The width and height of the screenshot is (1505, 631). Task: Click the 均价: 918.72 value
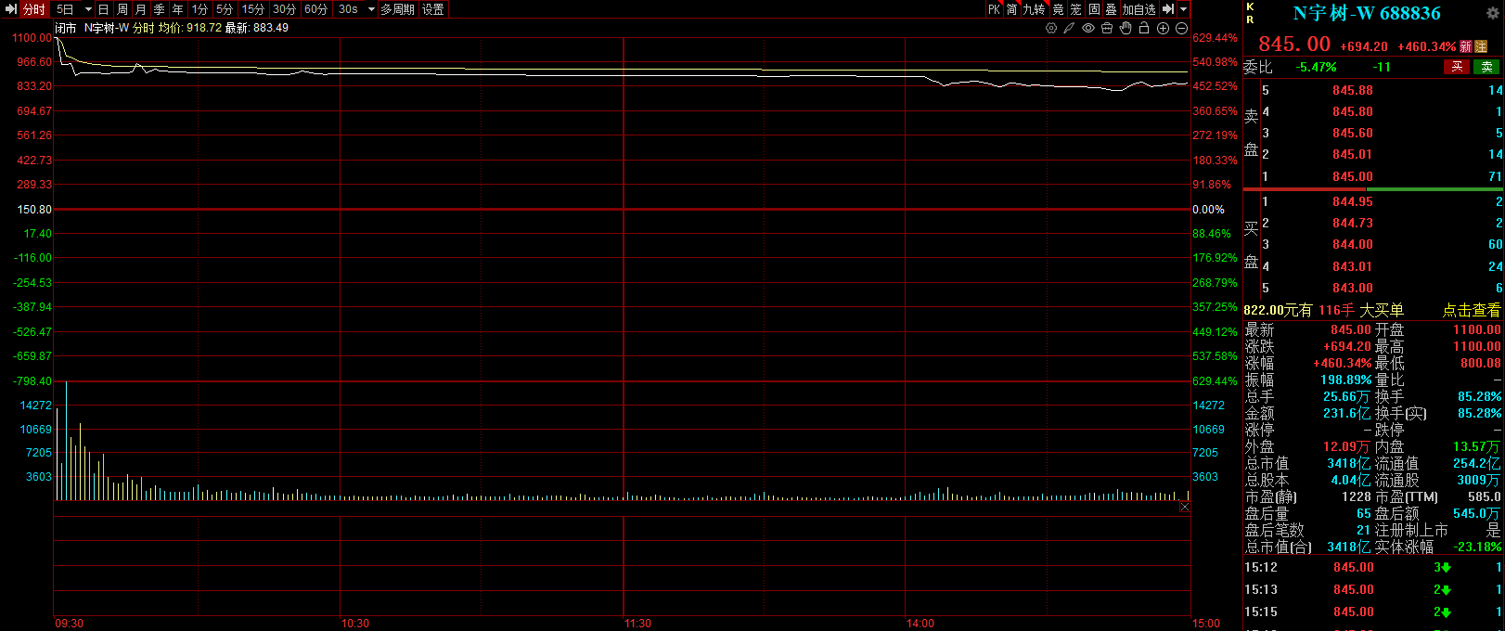pos(189,28)
